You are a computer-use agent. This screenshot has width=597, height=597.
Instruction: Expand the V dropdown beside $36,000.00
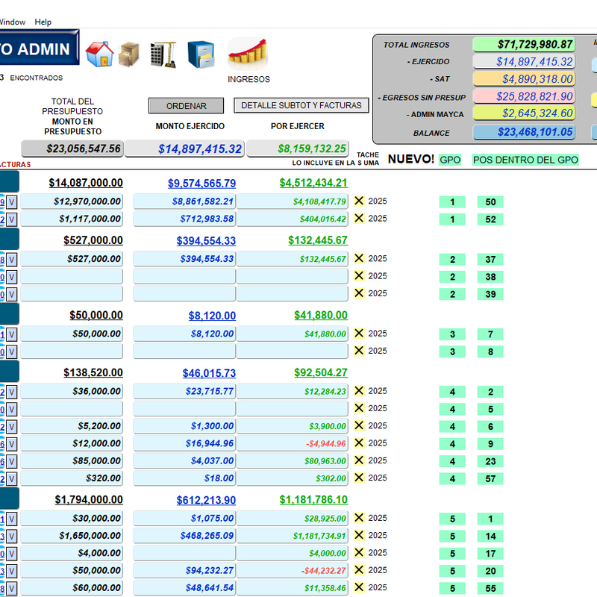click(12, 392)
